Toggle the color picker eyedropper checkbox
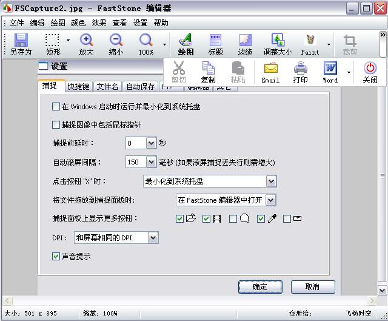 261,218
